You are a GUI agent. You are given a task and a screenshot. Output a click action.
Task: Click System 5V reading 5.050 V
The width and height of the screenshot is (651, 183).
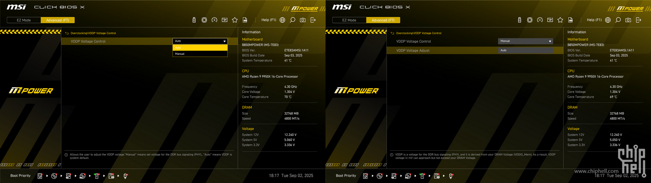click(615, 140)
